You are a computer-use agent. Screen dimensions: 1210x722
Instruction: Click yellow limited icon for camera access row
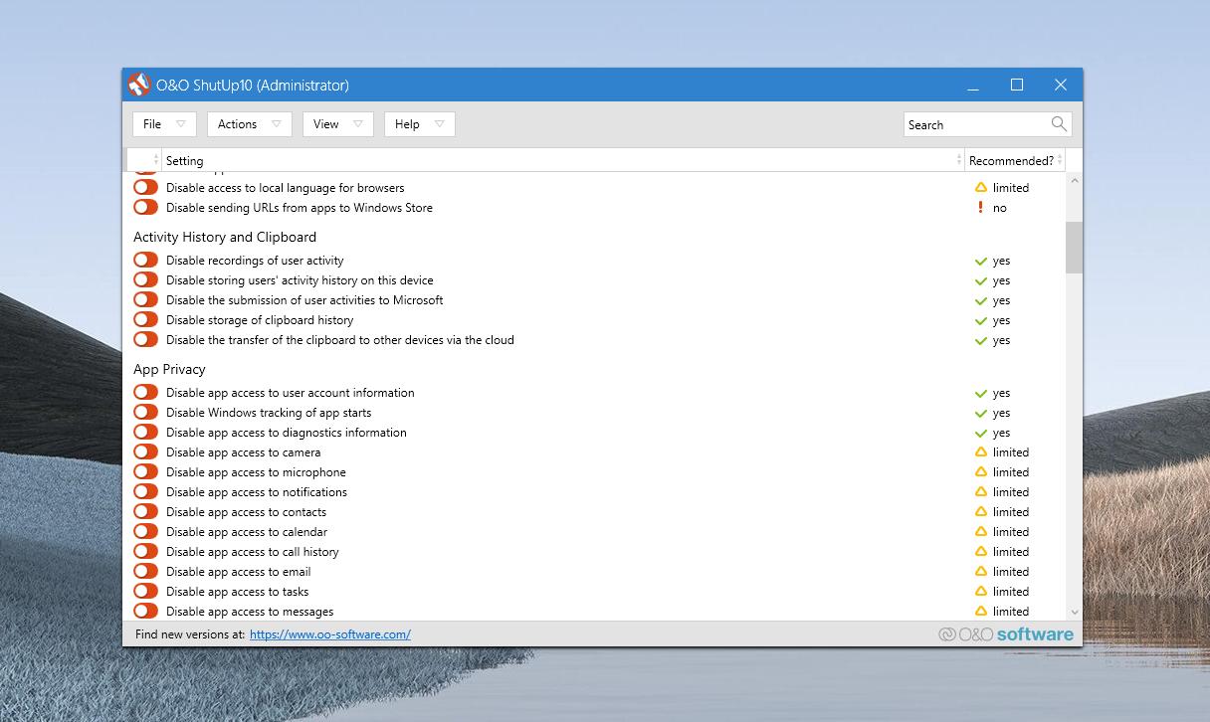pyautogui.click(x=981, y=452)
